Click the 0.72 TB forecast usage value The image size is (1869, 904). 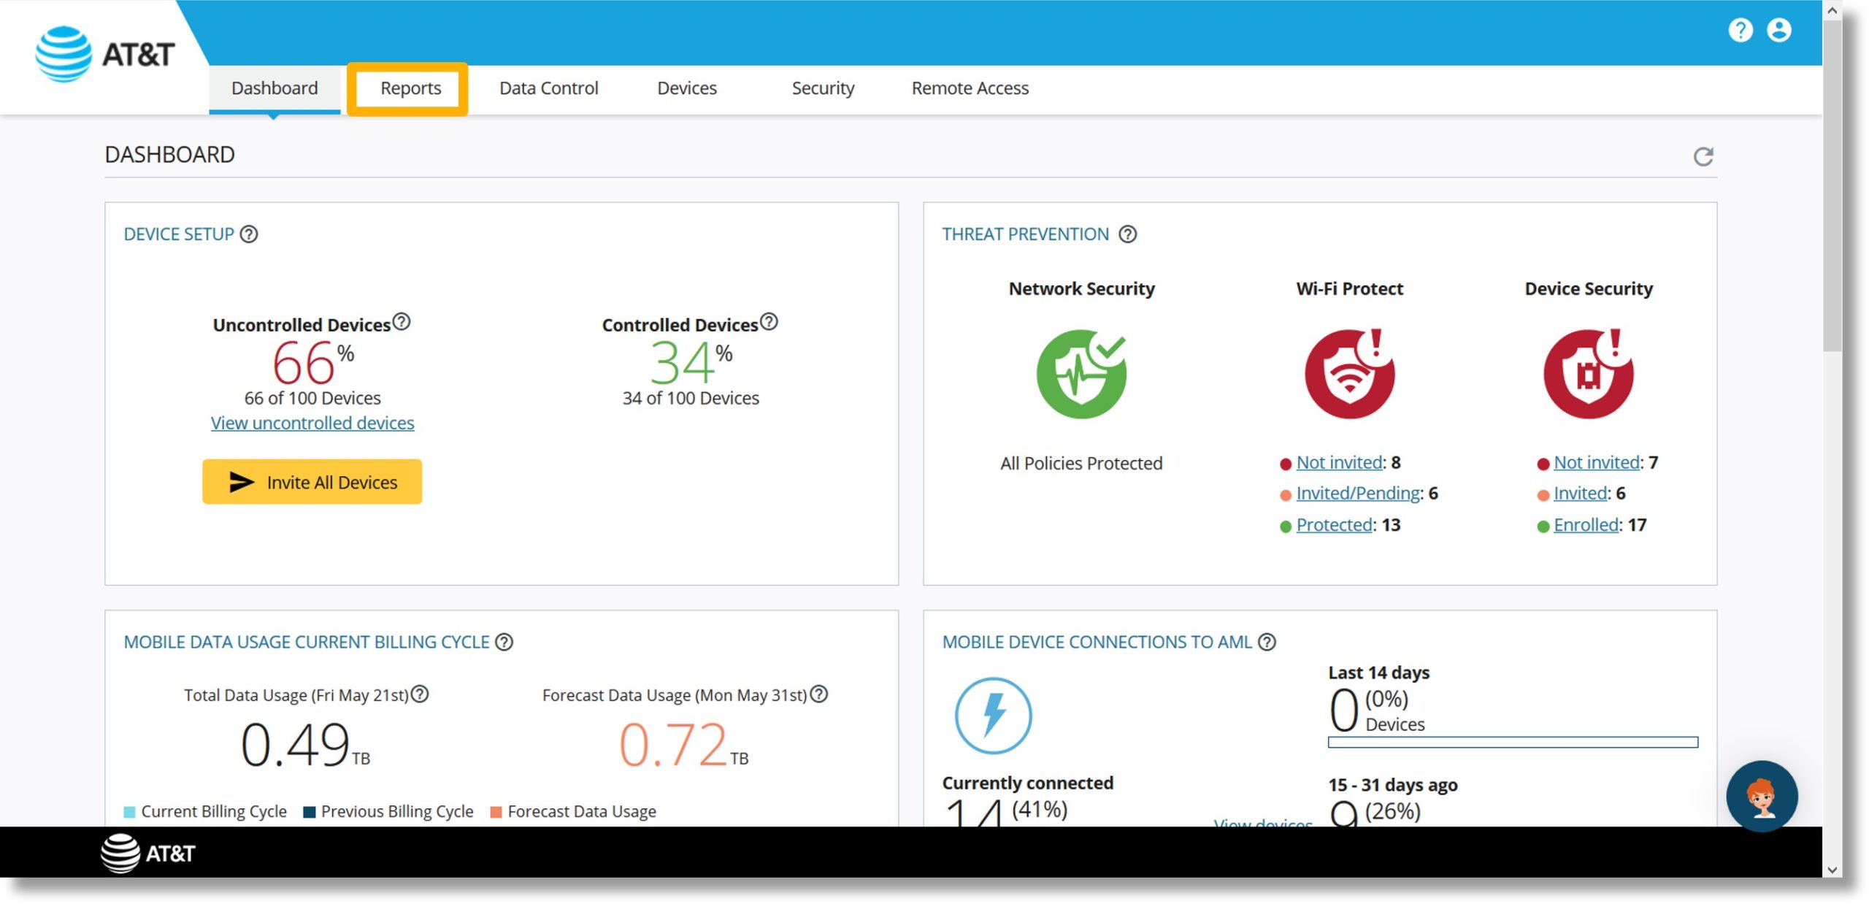[x=683, y=745]
